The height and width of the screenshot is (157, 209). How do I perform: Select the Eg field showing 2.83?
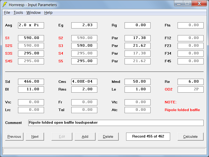[84, 25]
